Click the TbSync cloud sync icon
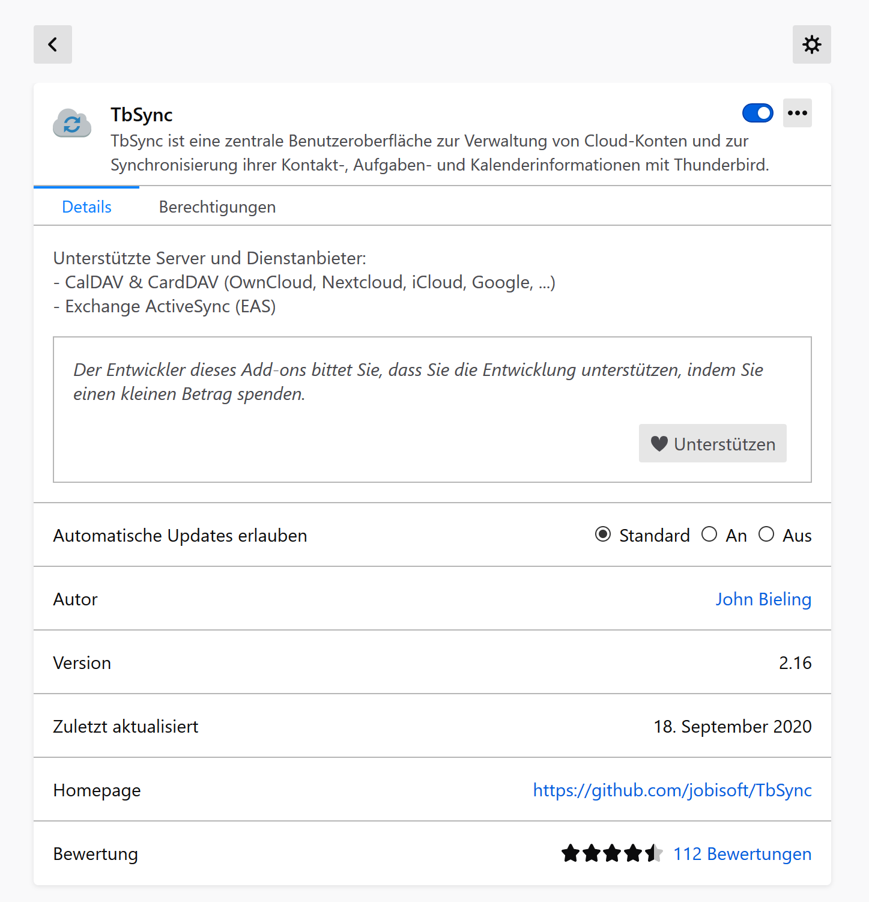Image resolution: width=869 pixels, height=902 pixels. click(72, 124)
